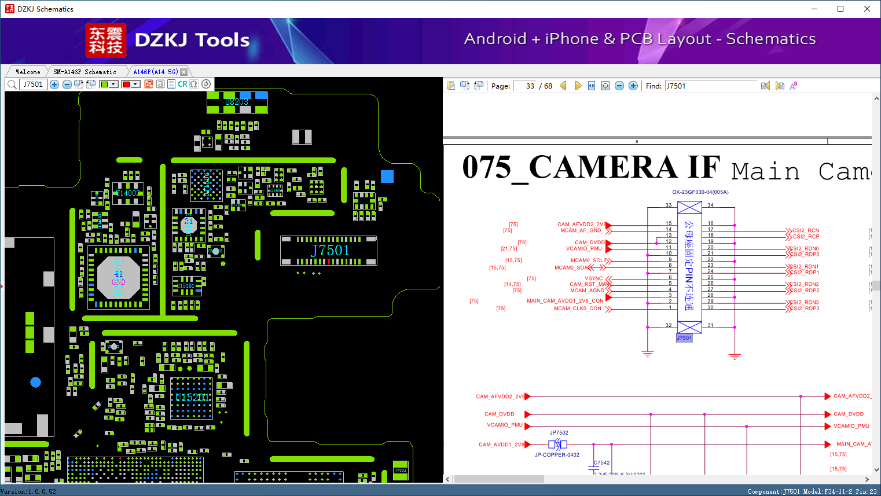Fit whole schematic page in view

(605, 86)
